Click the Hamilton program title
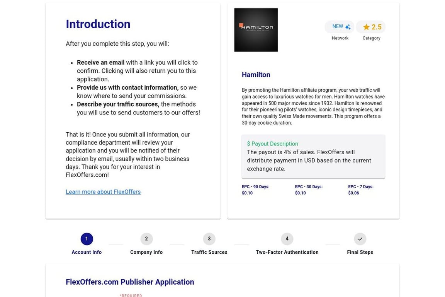 (x=256, y=75)
